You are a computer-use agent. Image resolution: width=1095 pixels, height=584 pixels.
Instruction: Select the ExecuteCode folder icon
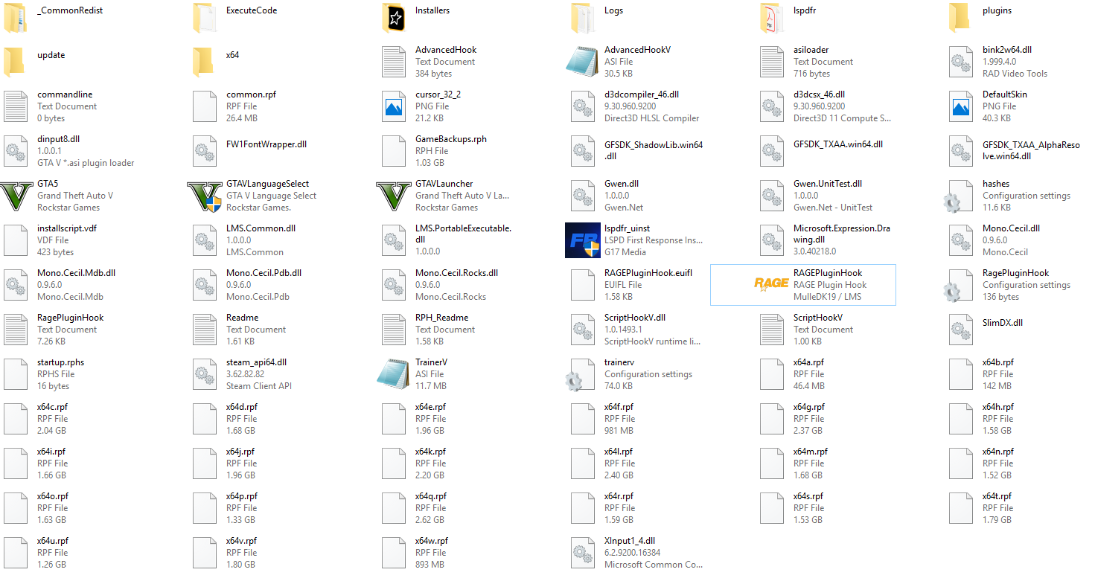pos(204,17)
